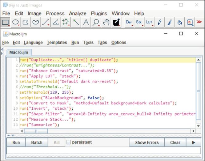Pick the Freehand selection tool

pyautogui.click(x=36, y=22)
